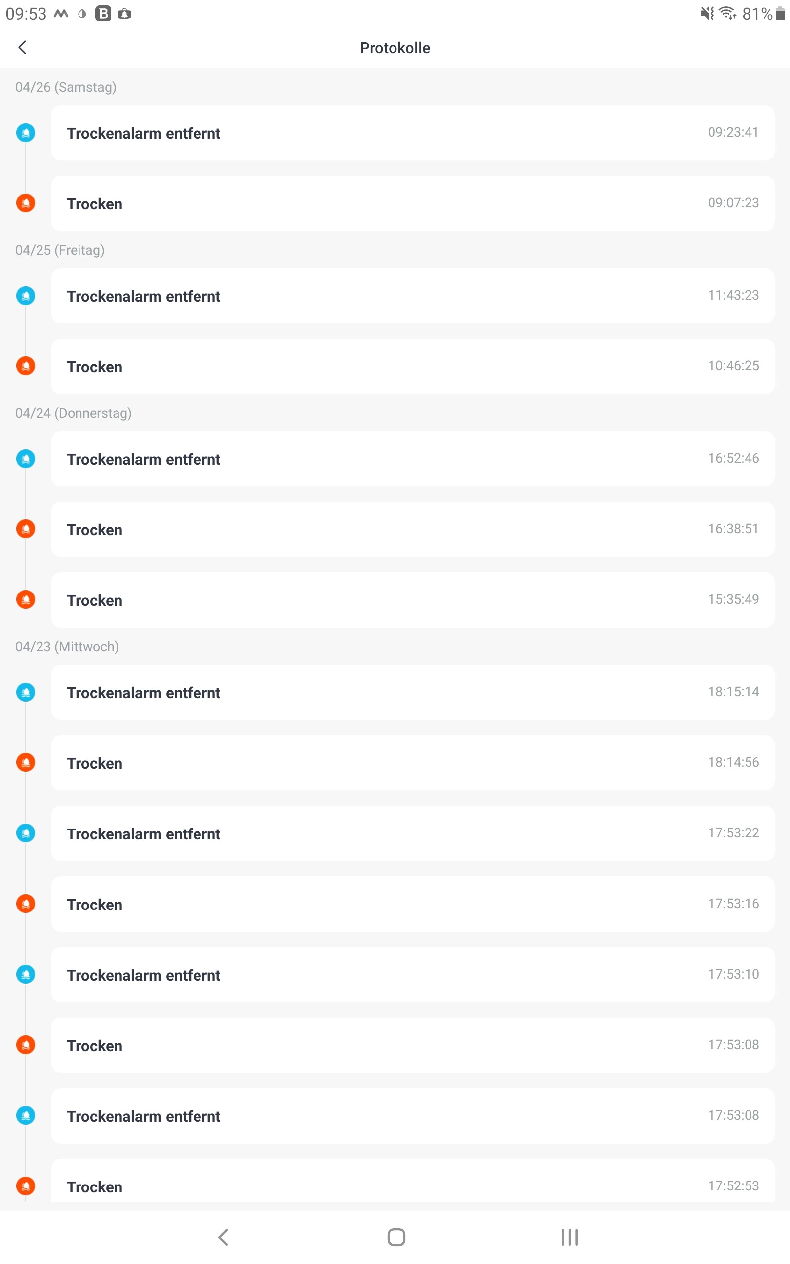Tap the 04/24 (Donnerstag) date header
The width and height of the screenshot is (790, 1264).
(x=74, y=413)
